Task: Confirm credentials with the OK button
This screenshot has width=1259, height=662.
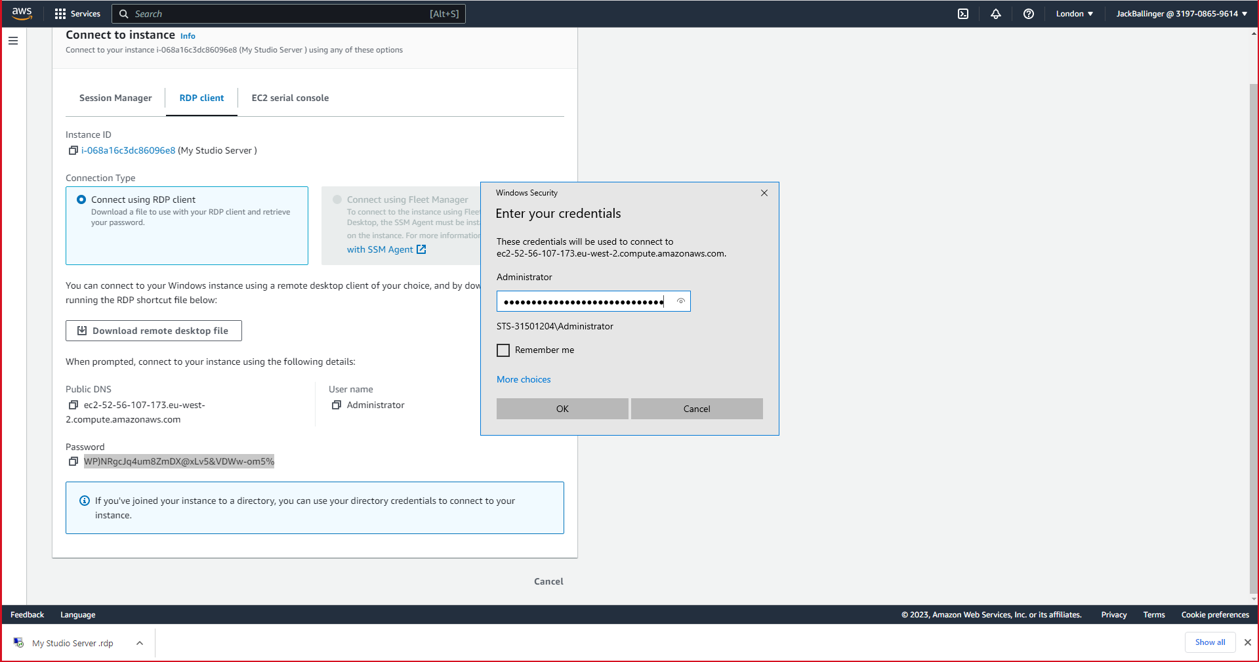Action: [562, 409]
